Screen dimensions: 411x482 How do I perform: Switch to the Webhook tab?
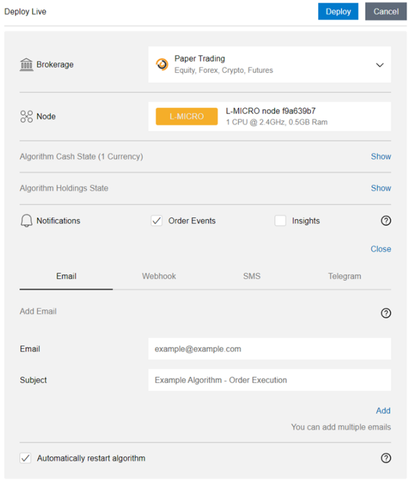pyautogui.click(x=159, y=276)
